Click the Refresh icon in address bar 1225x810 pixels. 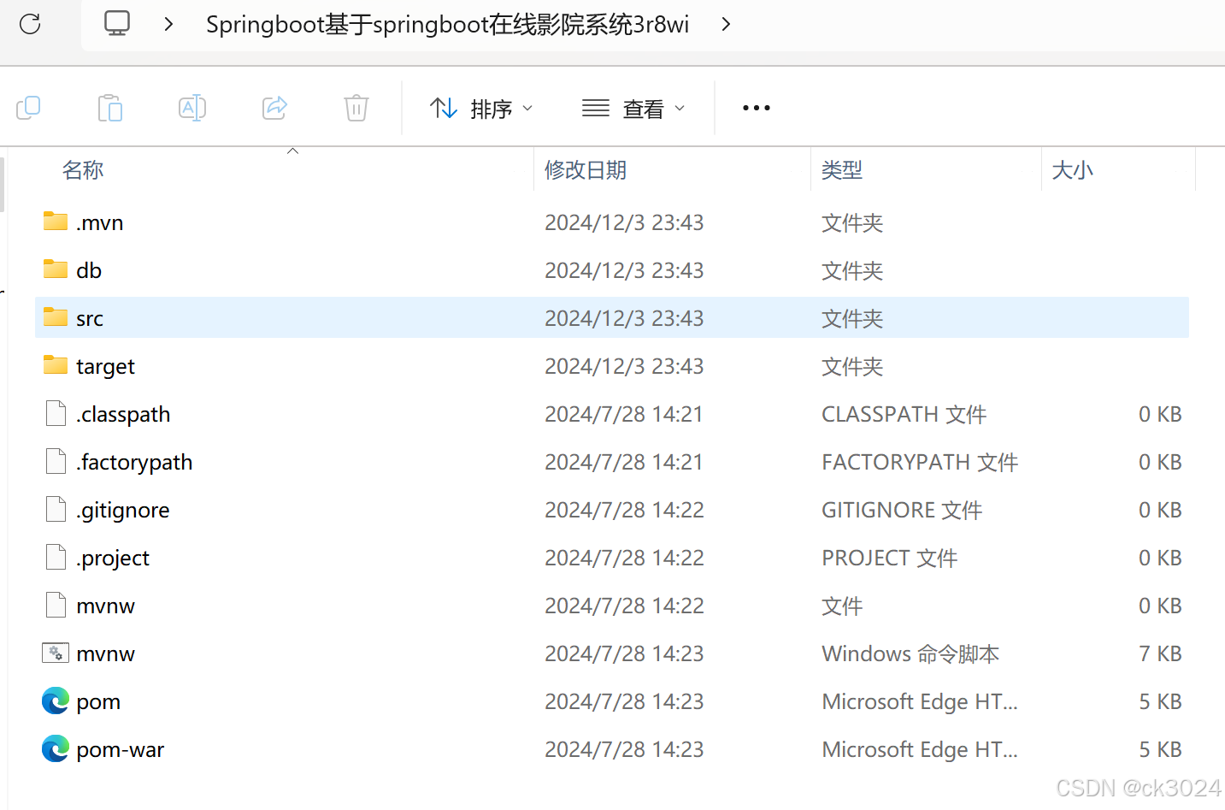coord(30,24)
